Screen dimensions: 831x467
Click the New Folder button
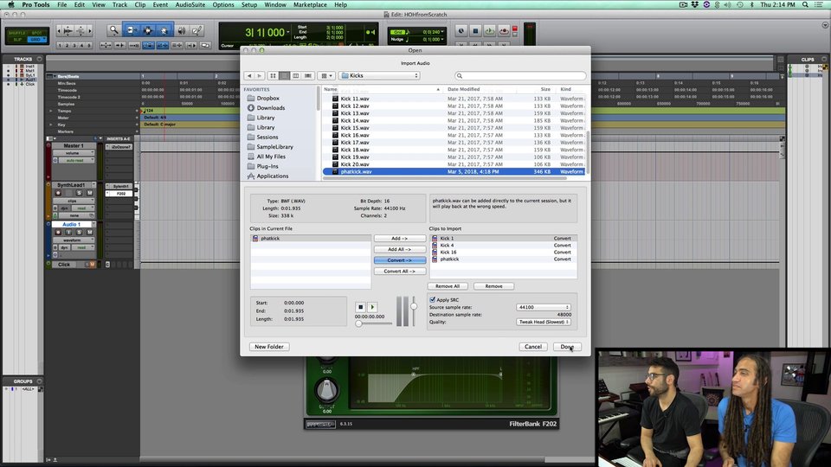[269, 347]
